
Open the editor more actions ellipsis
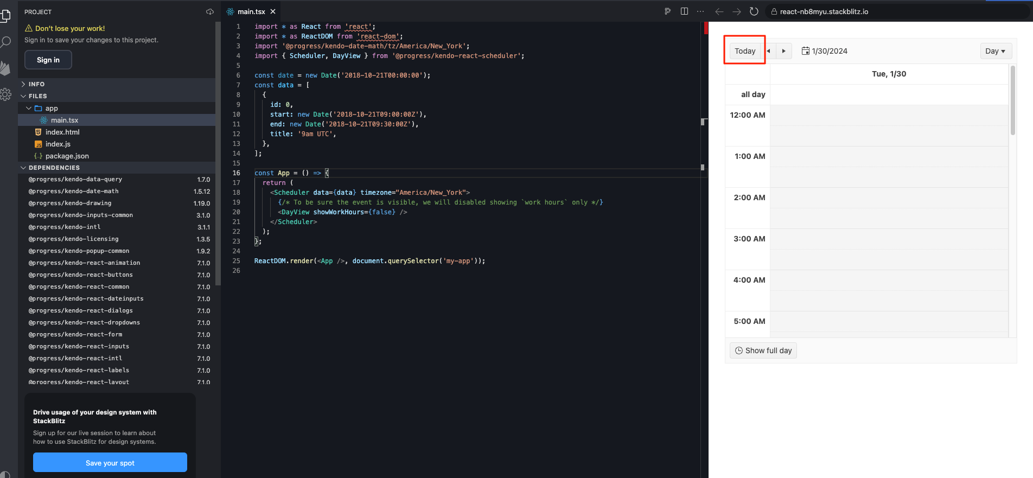(700, 11)
